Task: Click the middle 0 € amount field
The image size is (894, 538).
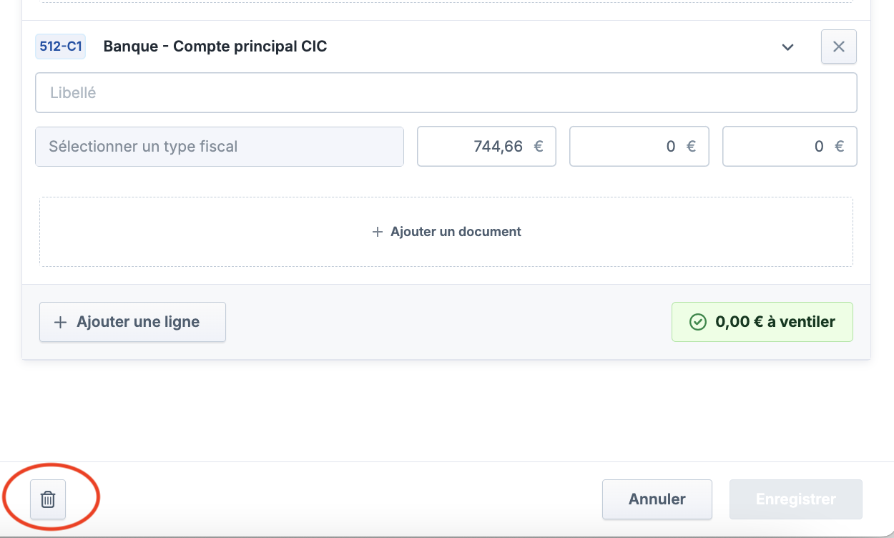Action: pos(639,147)
